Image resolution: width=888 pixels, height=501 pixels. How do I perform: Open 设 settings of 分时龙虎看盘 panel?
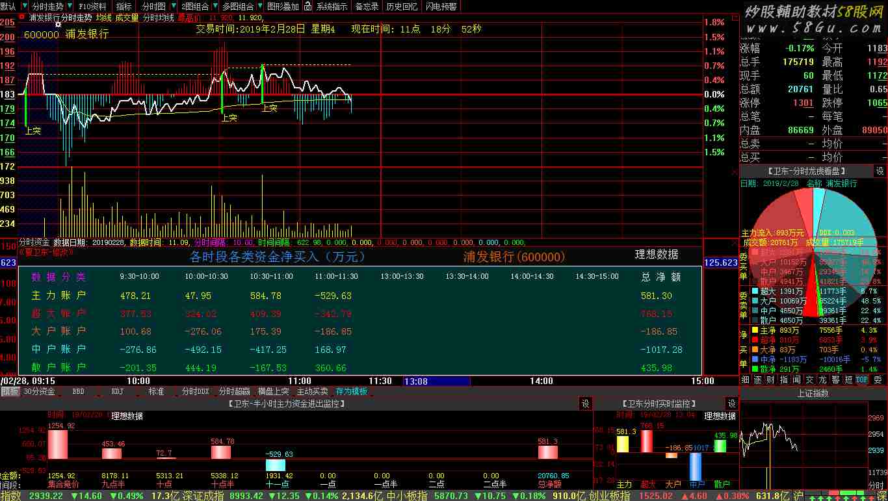(880, 171)
